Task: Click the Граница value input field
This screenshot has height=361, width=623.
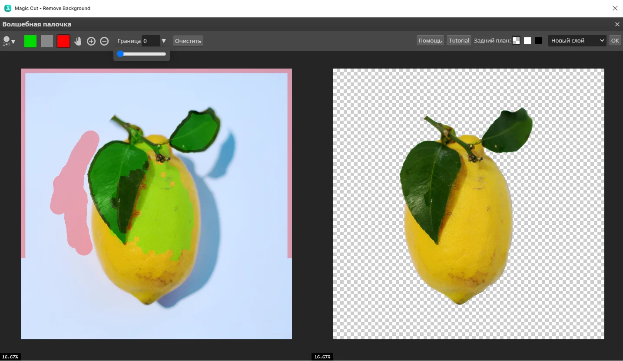Action: pos(151,41)
